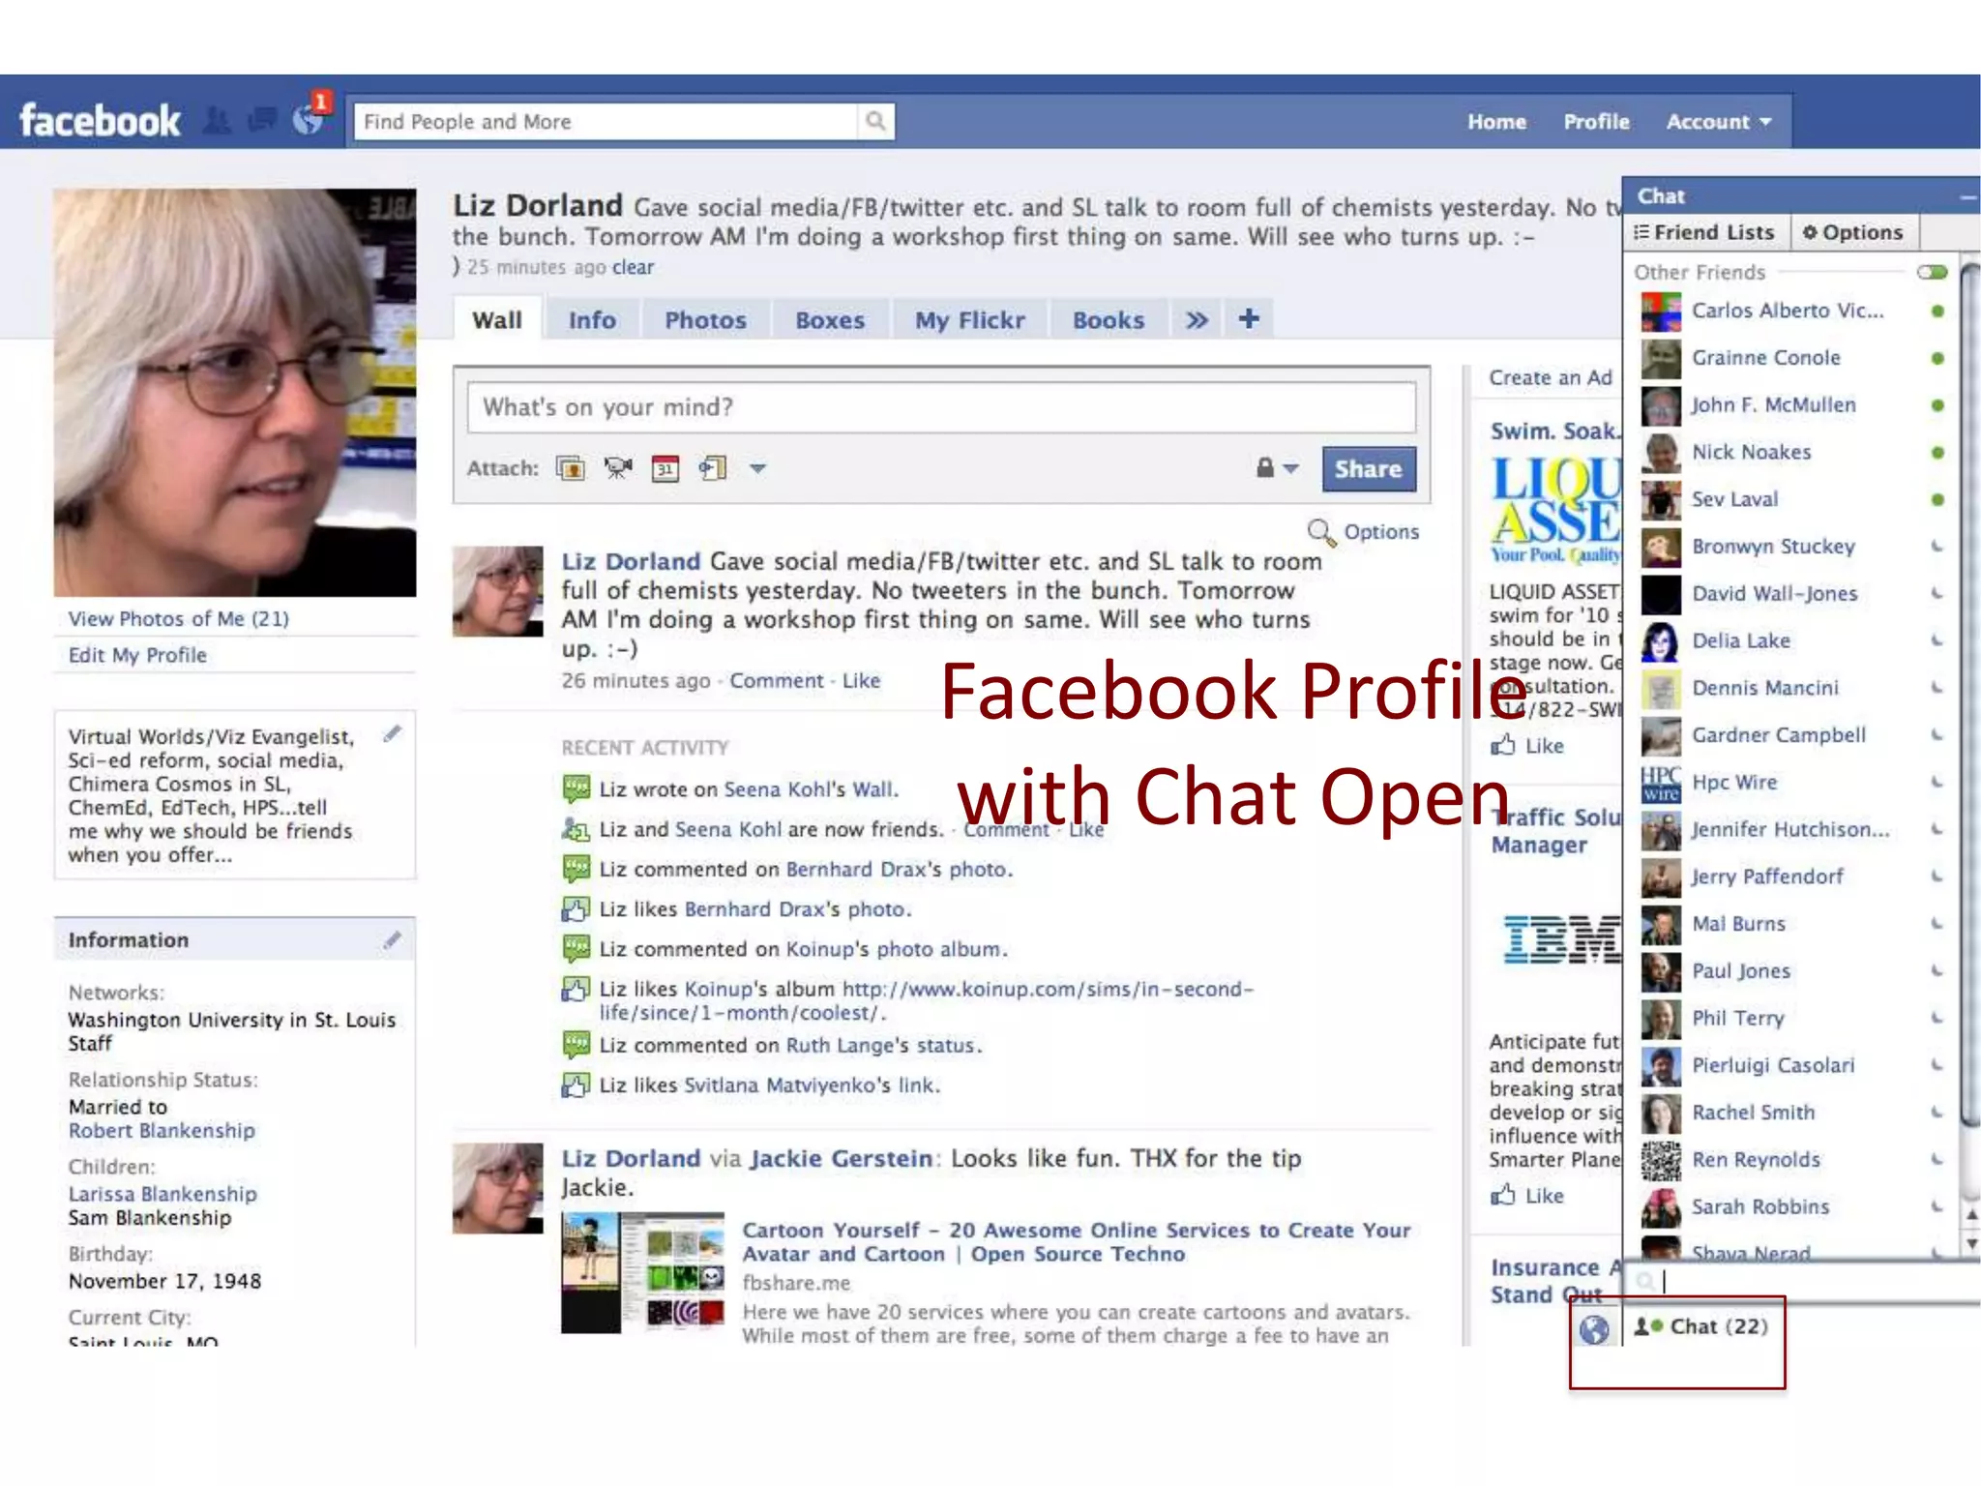Click Carlos Alberto Vic... avatar in chat
Screen dimensions: 1981x1486
click(1661, 312)
